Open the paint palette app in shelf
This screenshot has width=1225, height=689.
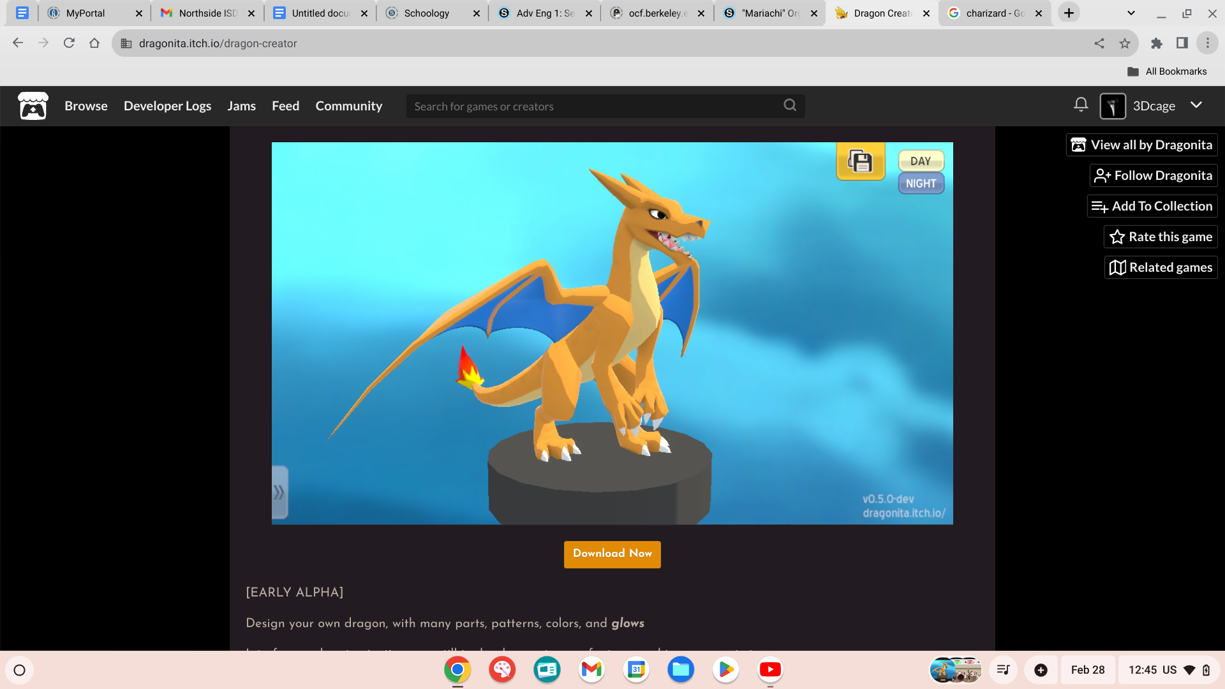[x=502, y=670]
